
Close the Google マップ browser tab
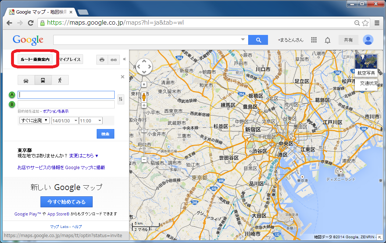[x=71, y=12]
